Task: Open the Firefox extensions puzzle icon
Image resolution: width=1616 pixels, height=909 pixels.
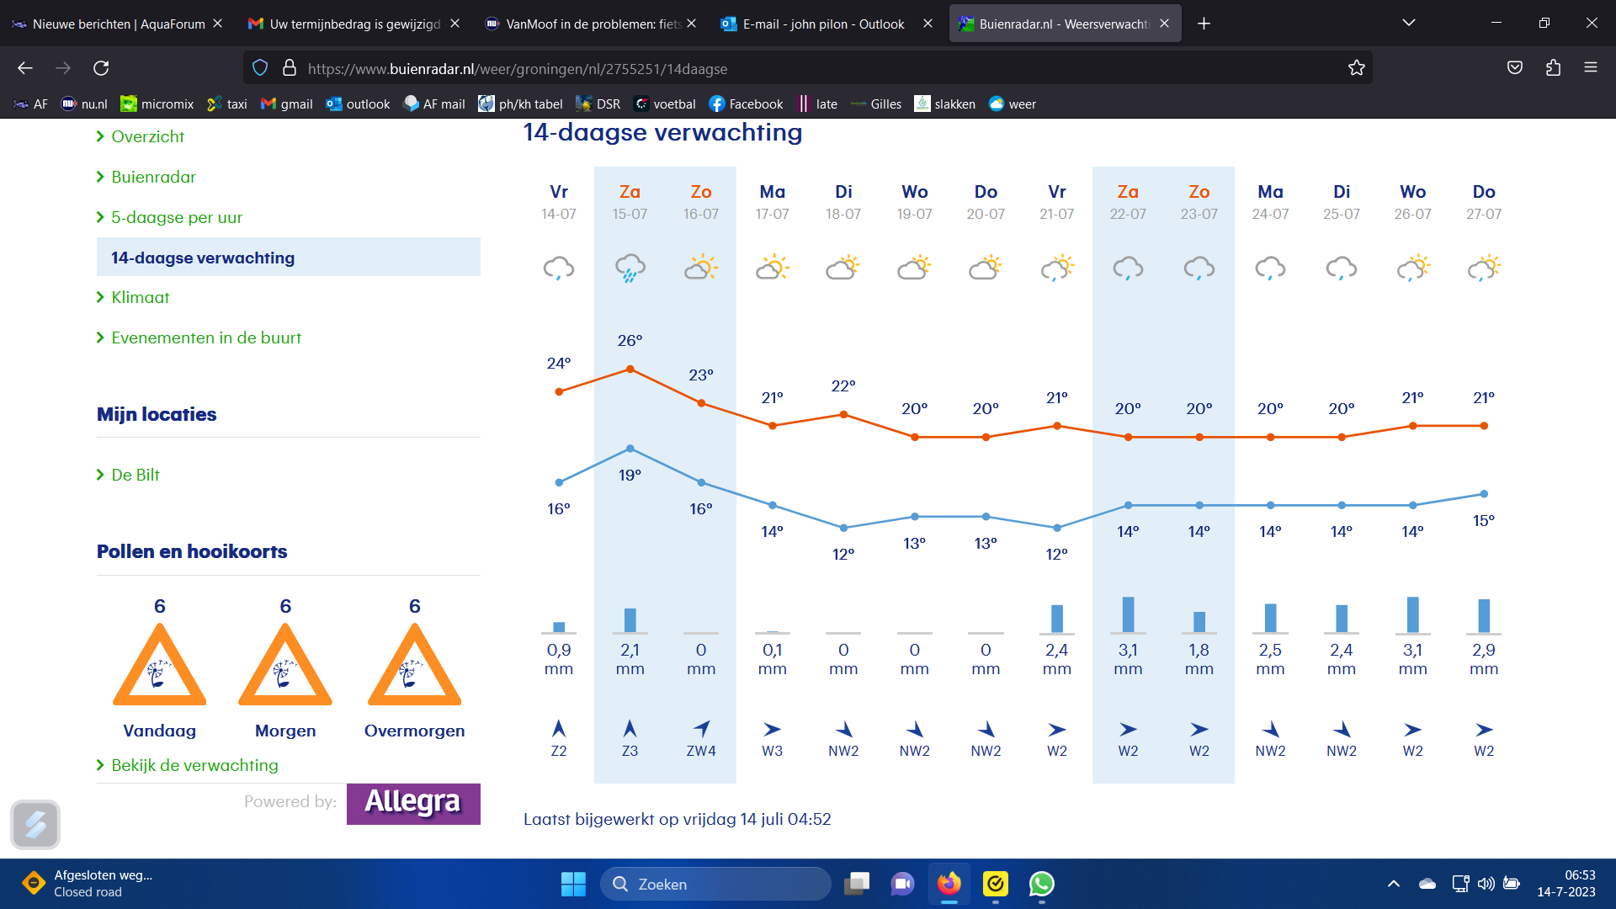Action: pyautogui.click(x=1553, y=68)
